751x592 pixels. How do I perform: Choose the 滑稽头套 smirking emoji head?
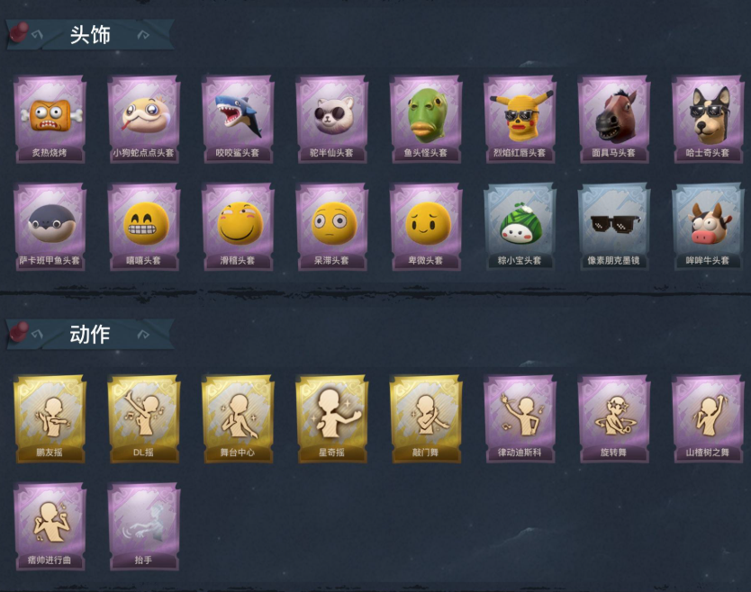coord(238,227)
